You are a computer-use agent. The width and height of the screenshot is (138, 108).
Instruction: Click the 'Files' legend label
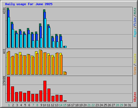135,22
